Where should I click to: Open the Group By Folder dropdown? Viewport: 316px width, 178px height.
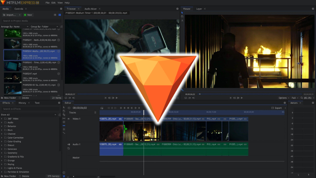tap(44, 27)
